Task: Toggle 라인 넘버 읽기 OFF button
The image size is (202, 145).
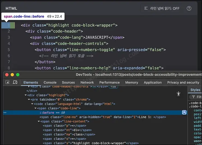Action: 162,8
